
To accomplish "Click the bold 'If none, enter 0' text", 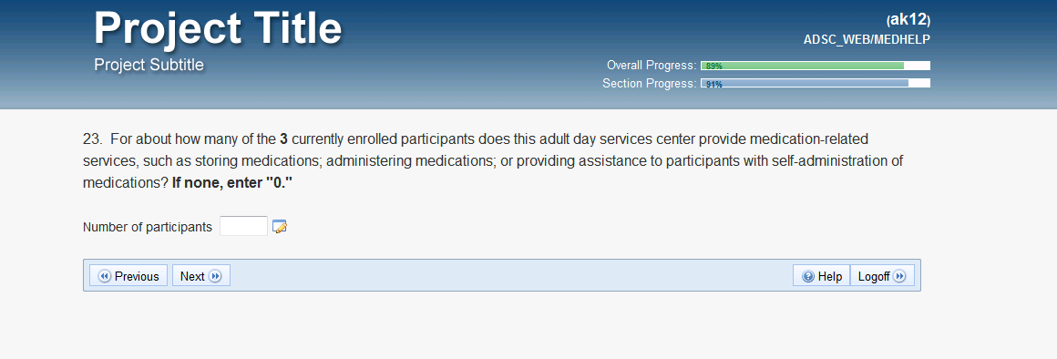I will coord(232,182).
